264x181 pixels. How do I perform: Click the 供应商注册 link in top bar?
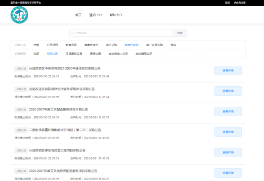[240, 3]
